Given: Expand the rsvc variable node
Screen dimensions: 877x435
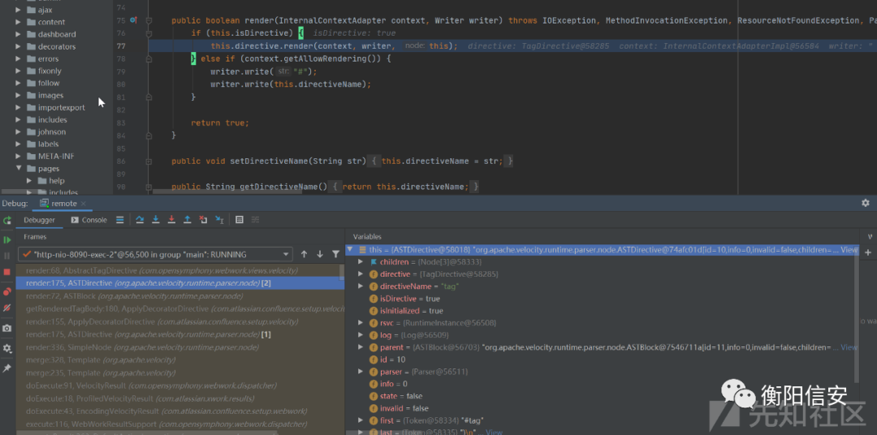Looking at the screenshot, I should click(361, 323).
